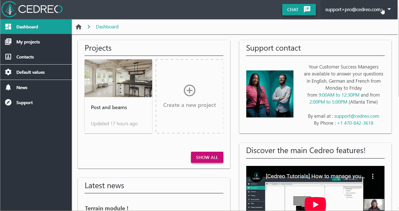Open the My projects menu item
399x211 pixels.
tap(28, 42)
